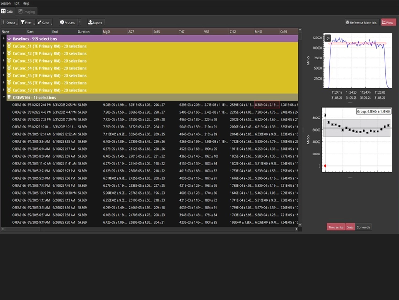The image size is (399, 300).
Task: Open the Create selection tool
Action: click(9, 22)
